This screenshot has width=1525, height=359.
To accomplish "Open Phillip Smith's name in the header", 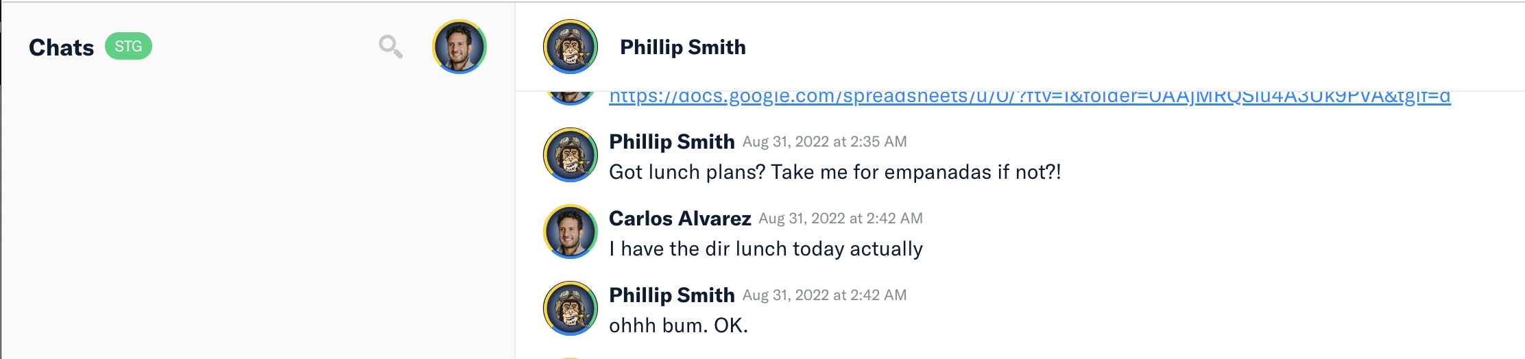I will pos(683,47).
